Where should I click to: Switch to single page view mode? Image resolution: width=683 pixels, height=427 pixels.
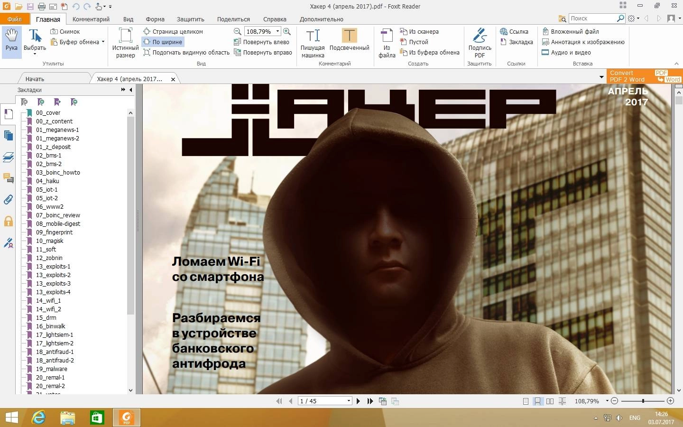coord(526,401)
